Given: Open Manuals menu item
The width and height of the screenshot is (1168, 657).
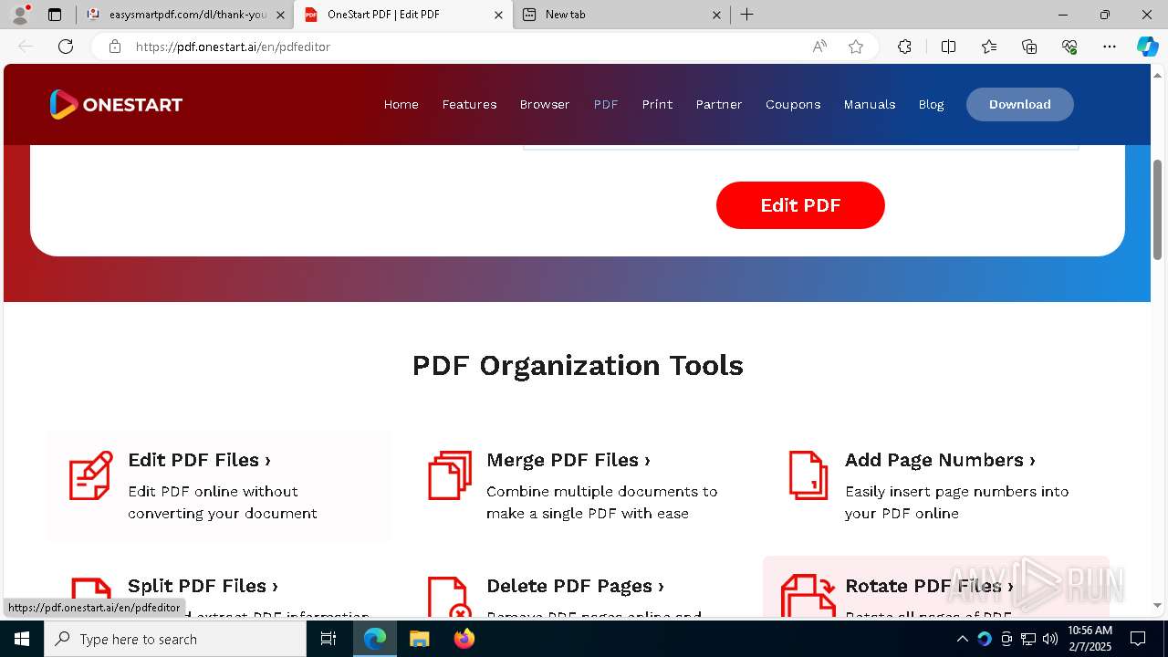Looking at the screenshot, I should tap(870, 104).
